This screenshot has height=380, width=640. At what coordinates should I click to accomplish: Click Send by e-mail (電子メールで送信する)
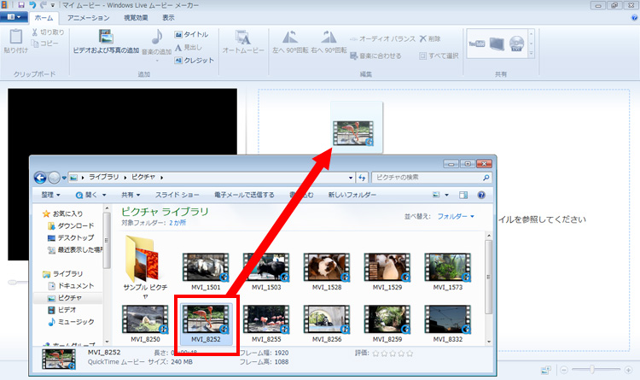tap(244, 195)
